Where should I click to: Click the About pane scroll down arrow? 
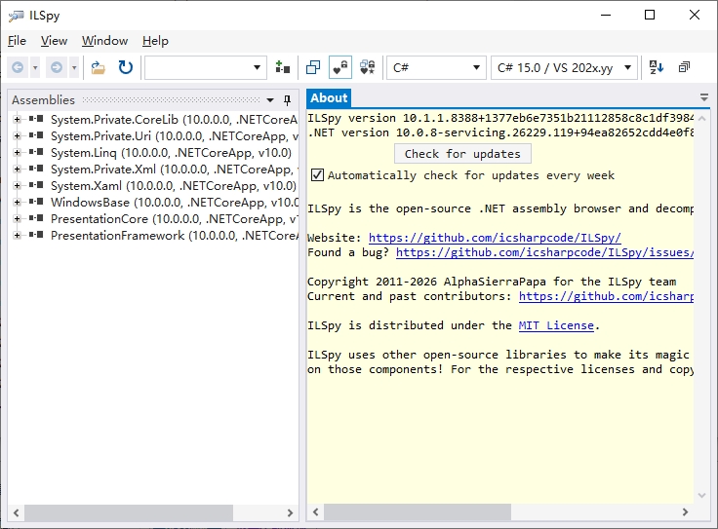click(x=701, y=495)
